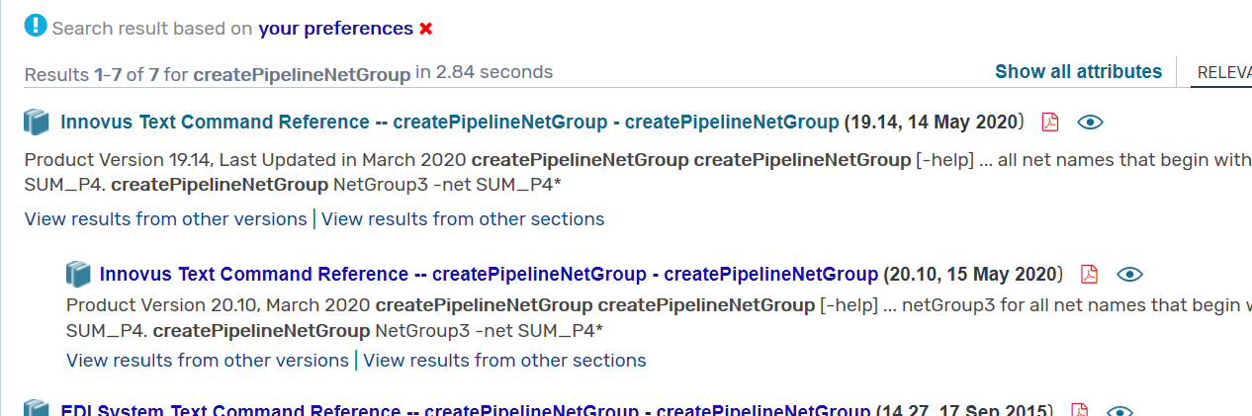The image size is (1252, 416).
Task: Click book icon of Innovus 20.10 result
Action: pyautogui.click(x=78, y=274)
